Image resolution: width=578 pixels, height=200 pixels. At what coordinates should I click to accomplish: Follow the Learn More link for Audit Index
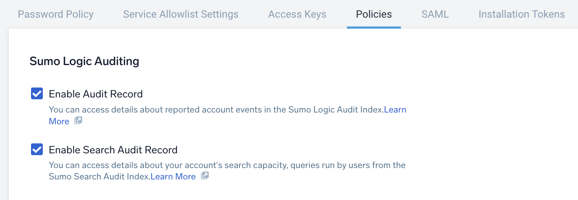click(x=395, y=110)
